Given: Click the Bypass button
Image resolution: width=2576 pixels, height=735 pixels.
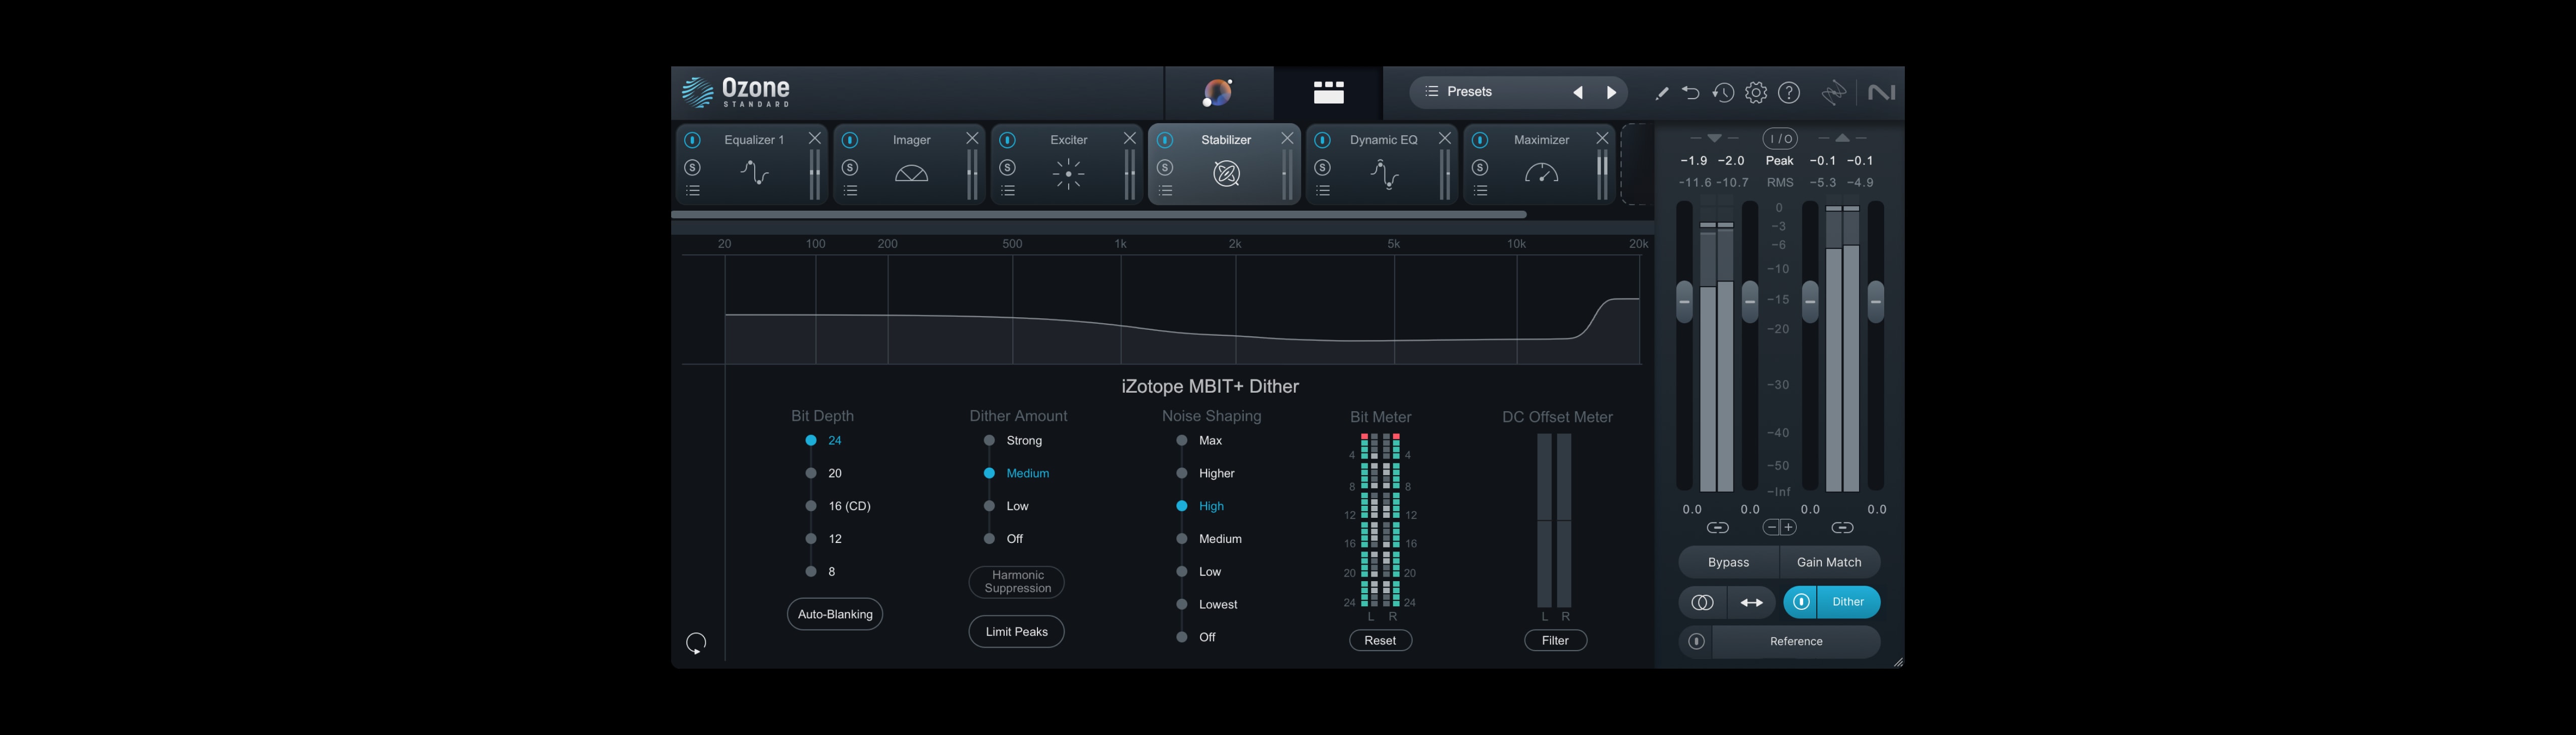Looking at the screenshot, I should pyautogui.click(x=1728, y=562).
